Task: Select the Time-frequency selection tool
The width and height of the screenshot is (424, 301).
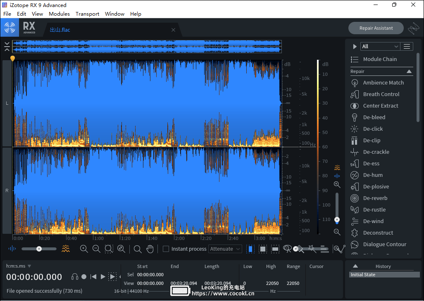Action: 263,249
